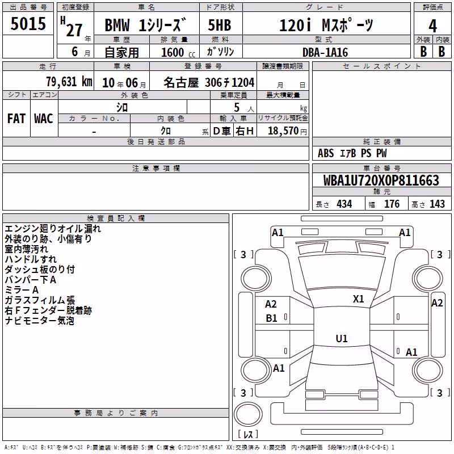Viewport: 454px width, 454px height.
Task: Select the note エンジン廻りオイル漏れ
Action: (x=53, y=229)
